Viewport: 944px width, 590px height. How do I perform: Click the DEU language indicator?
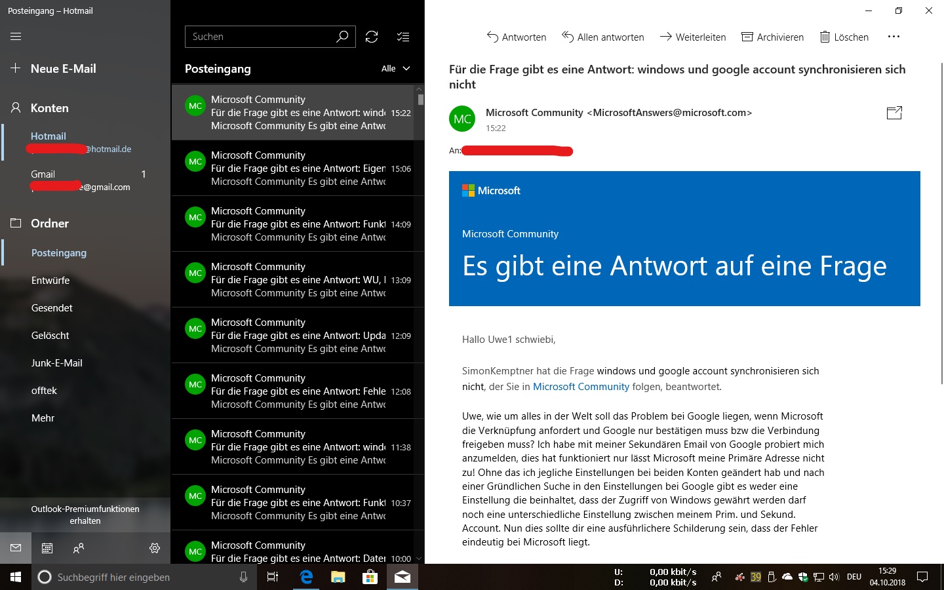[854, 577]
